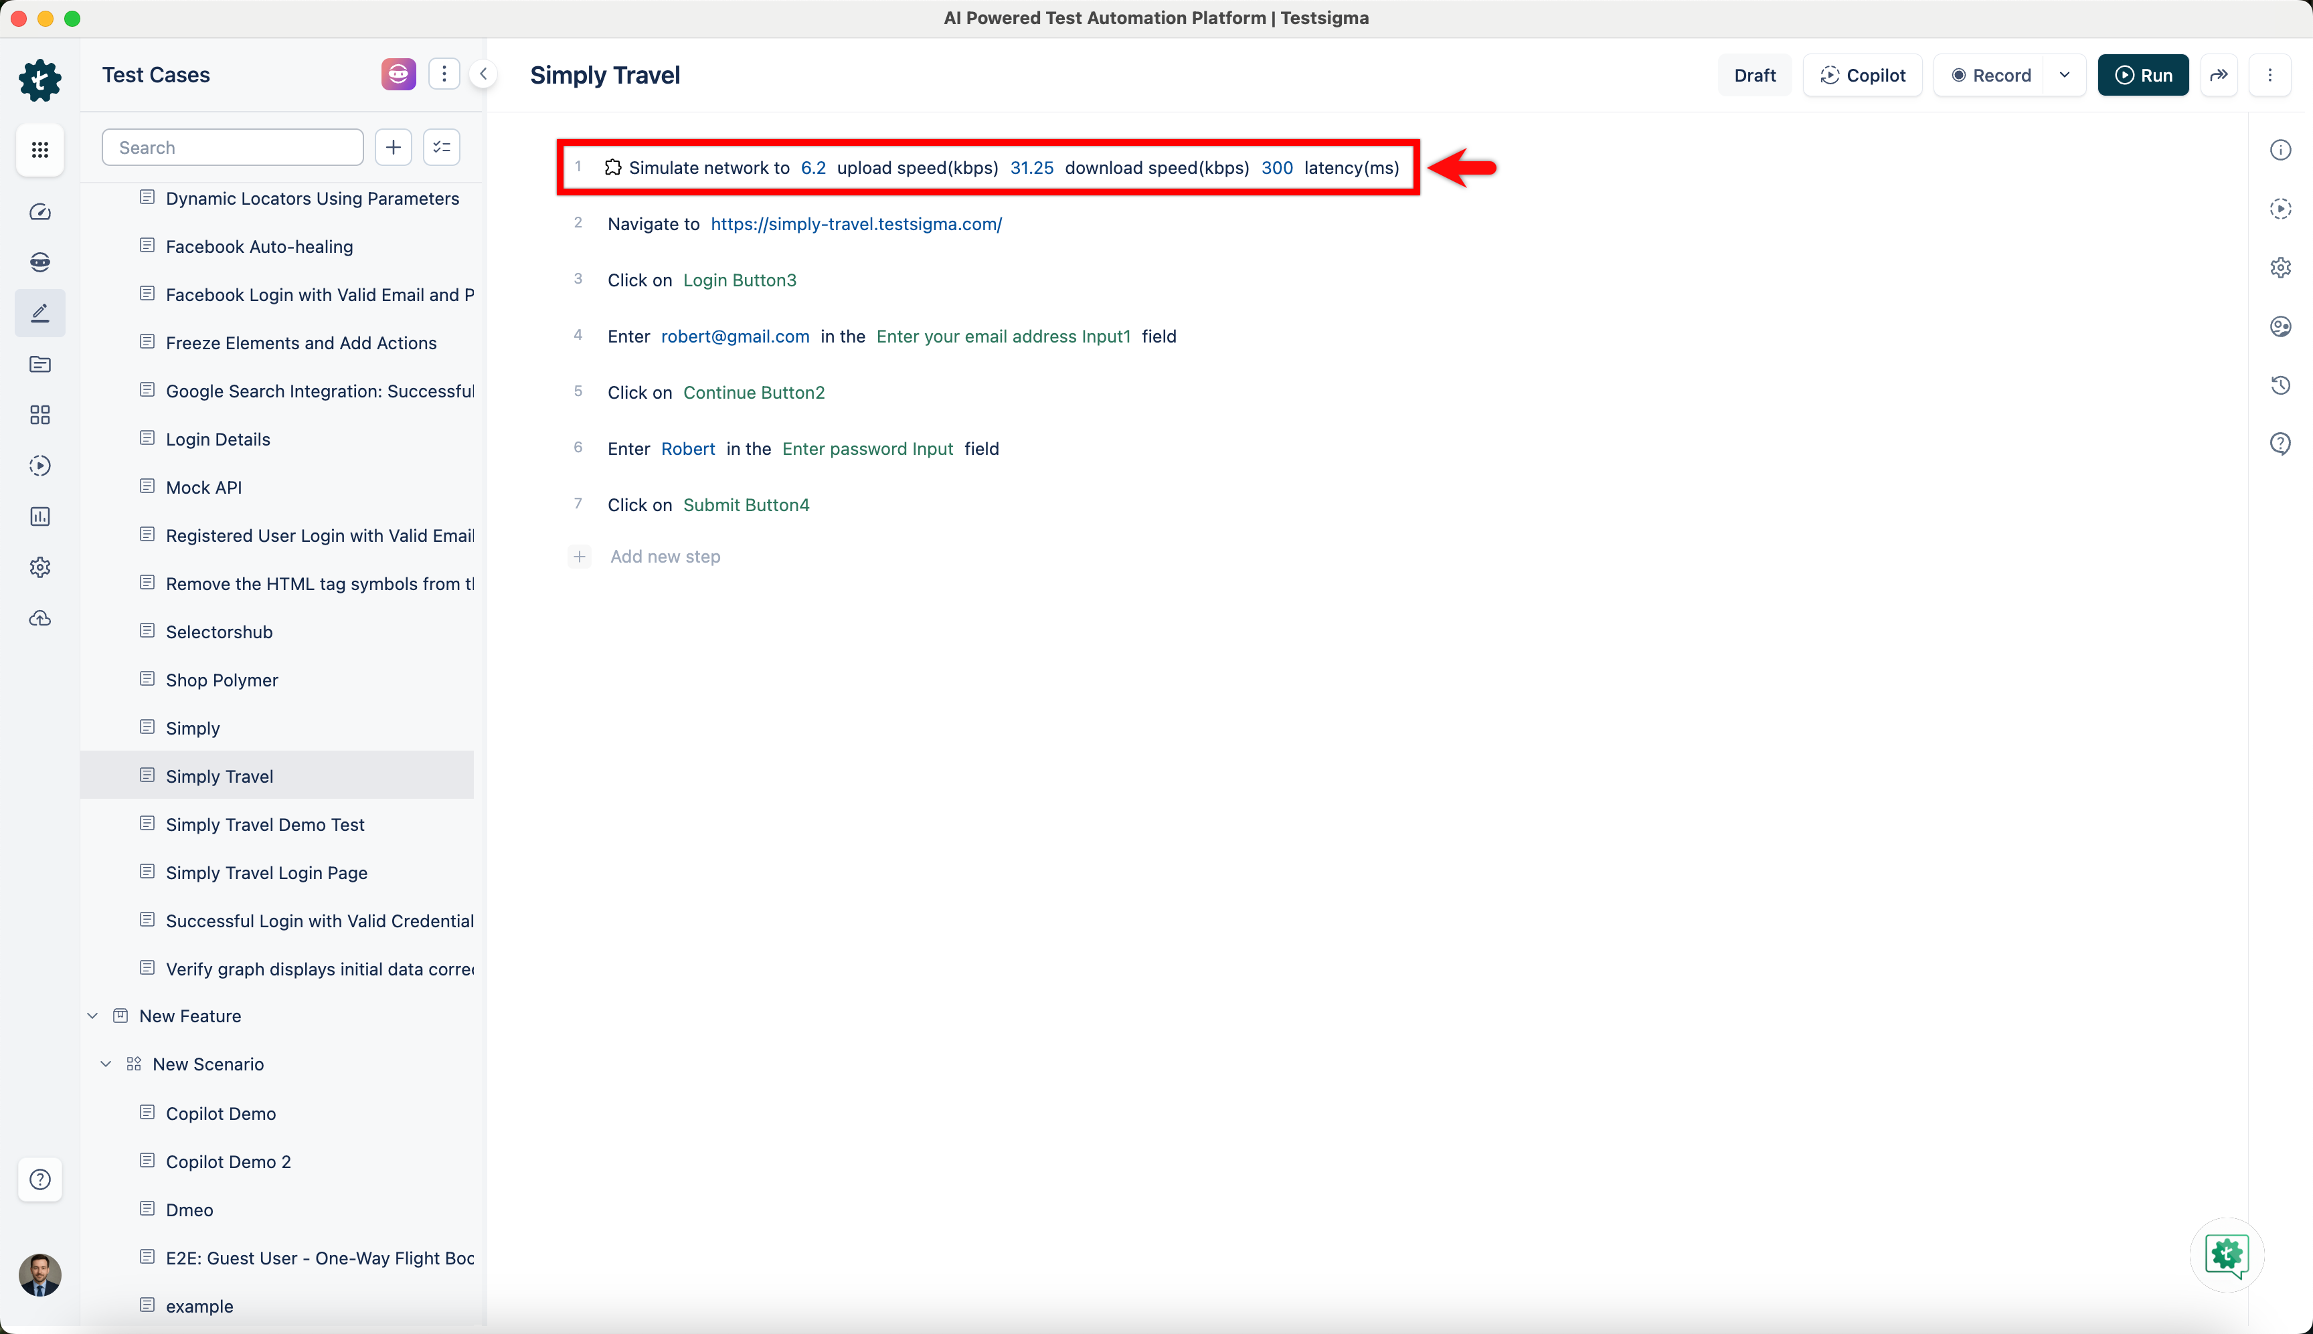The image size is (2313, 1334).
Task: Open the history clock icon
Action: (x=2281, y=385)
